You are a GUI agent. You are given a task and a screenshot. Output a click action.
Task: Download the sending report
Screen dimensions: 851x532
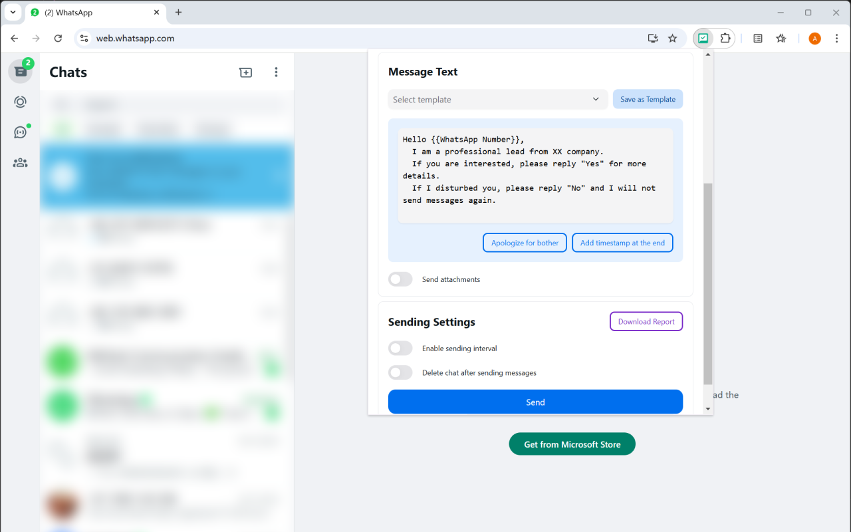646,321
